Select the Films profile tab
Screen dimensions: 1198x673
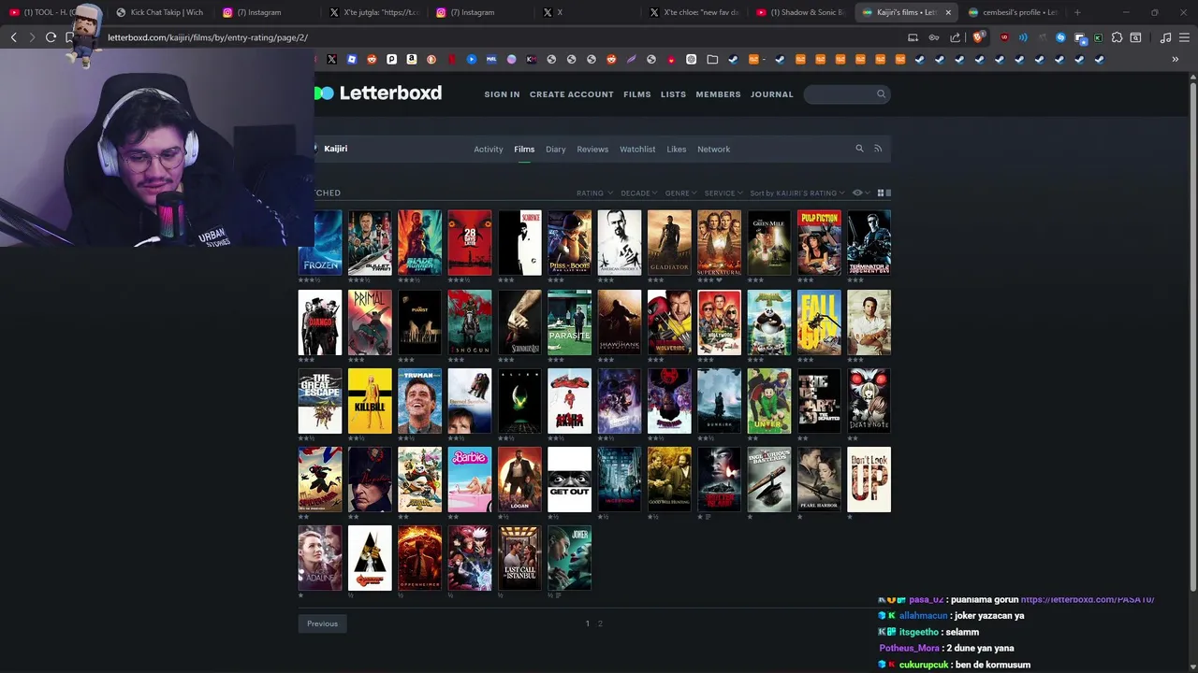[524, 149]
